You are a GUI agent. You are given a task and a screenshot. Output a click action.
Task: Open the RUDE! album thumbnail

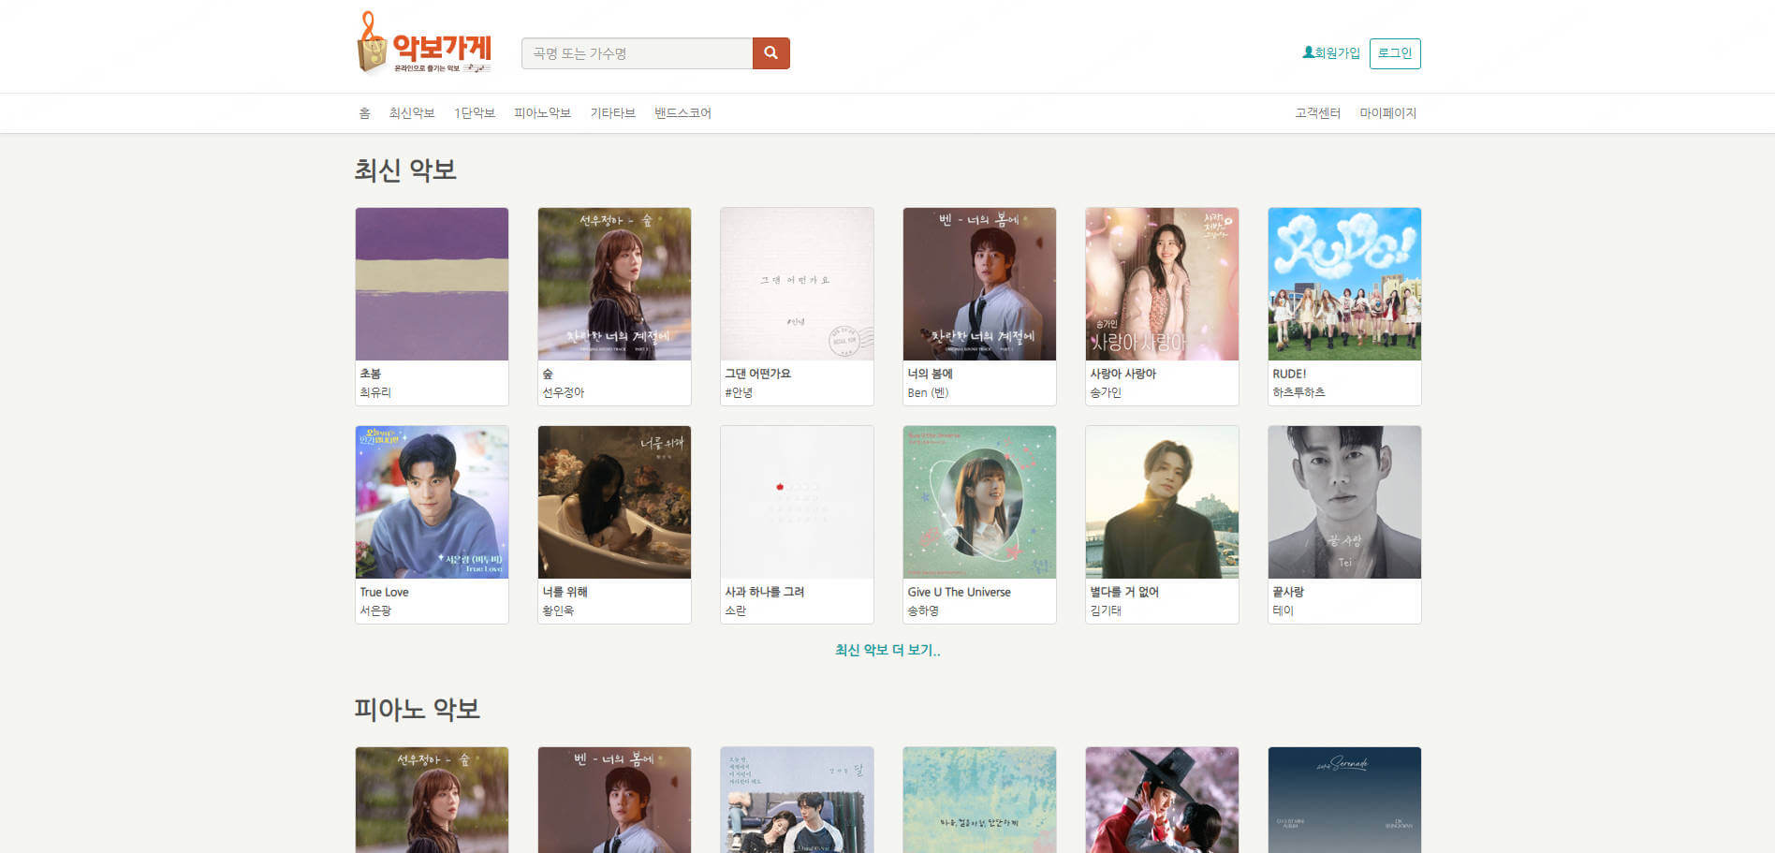click(1343, 284)
